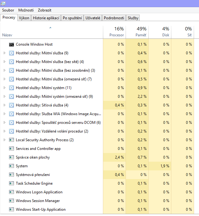The width and height of the screenshot is (199, 216).
Task: Click the Task Scheduler Engine icon
Action: [12, 183]
